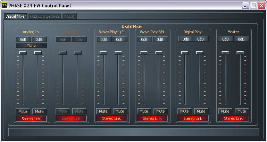Viewport: 267px width, 142px height.
Task: Click the Digital Mixer group heading
Action: pyautogui.click(x=132, y=26)
